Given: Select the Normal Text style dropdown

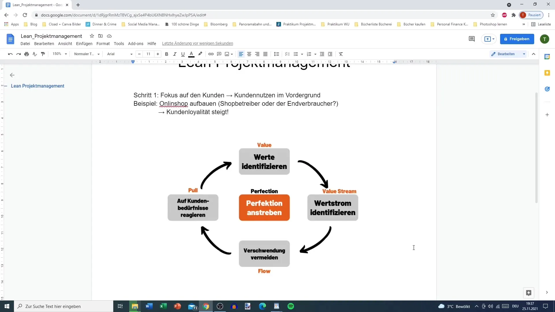Looking at the screenshot, I should tap(86, 54).
